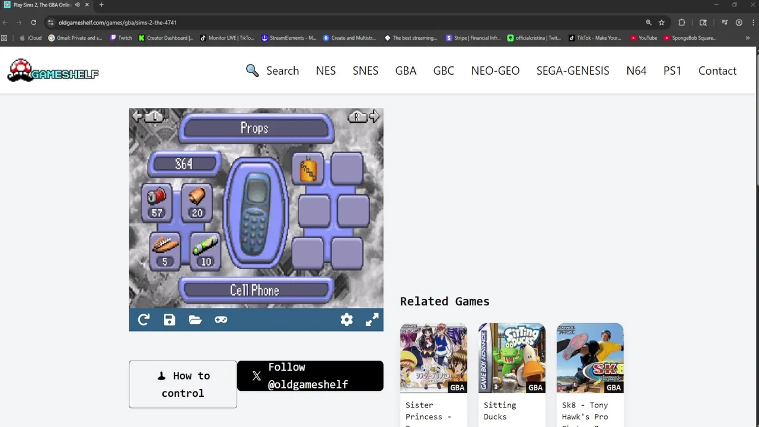Open the Stripe Financial bookmark
Screen dimensions: 759x427
point(473,38)
